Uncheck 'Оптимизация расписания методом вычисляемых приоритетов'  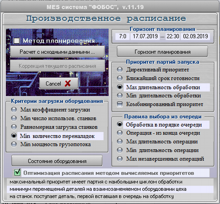pyautogui.click(x=17, y=172)
